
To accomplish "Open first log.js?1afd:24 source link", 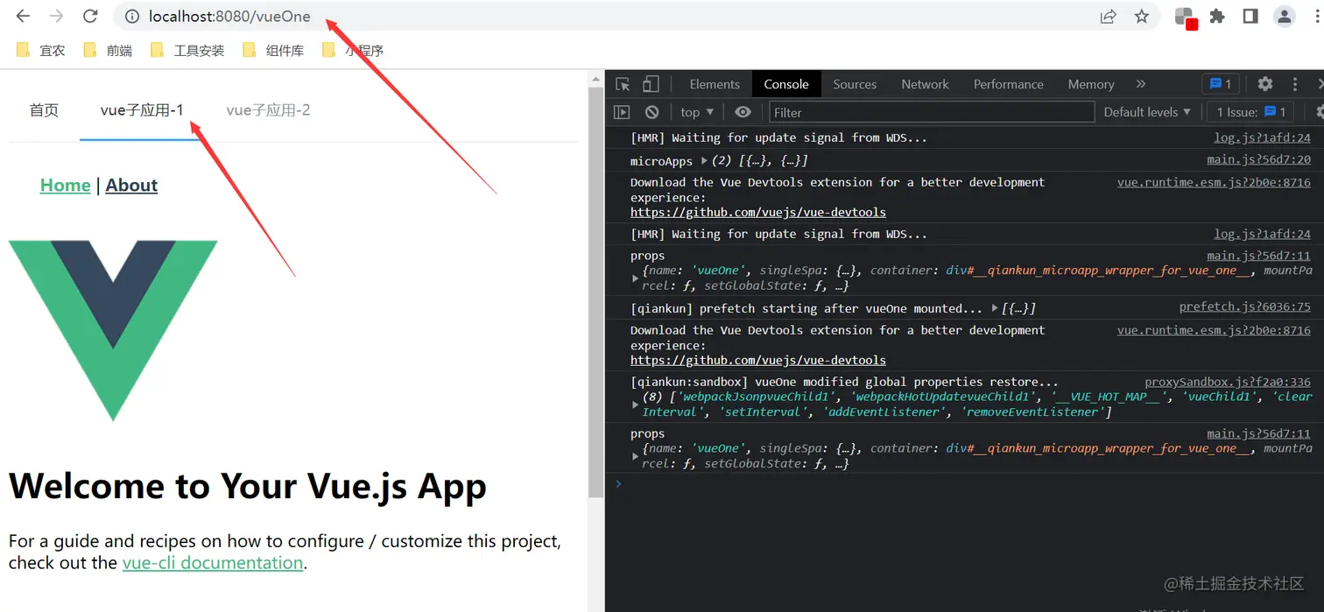I will [1262, 137].
